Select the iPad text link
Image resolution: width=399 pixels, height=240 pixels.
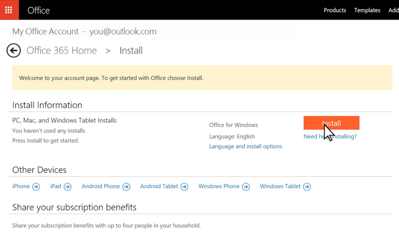[55, 186]
